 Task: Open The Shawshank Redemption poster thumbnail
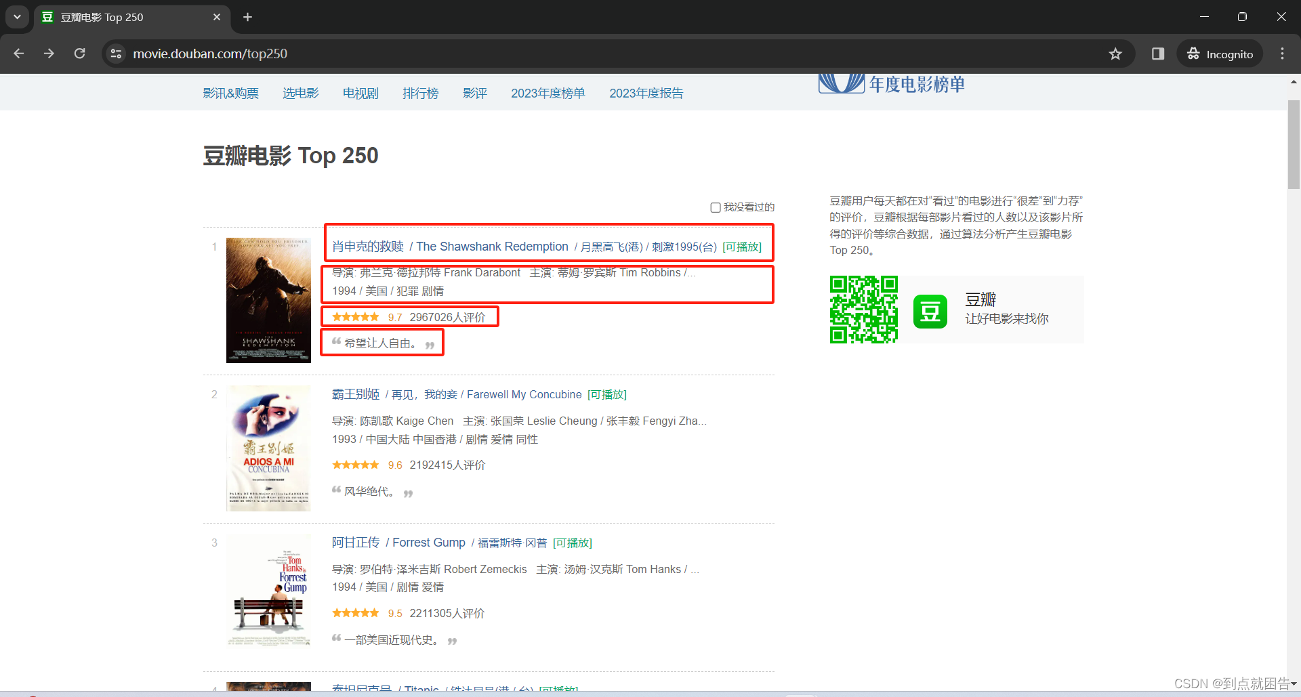click(268, 300)
